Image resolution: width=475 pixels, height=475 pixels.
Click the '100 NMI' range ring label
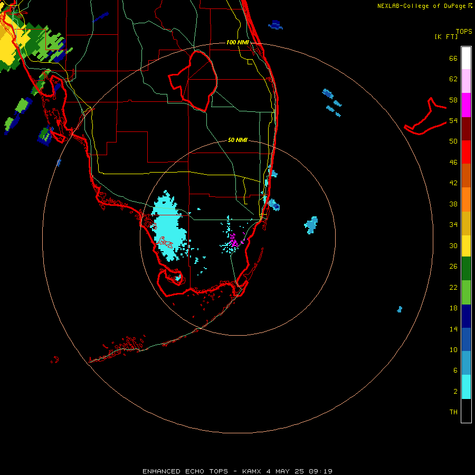coord(237,42)
